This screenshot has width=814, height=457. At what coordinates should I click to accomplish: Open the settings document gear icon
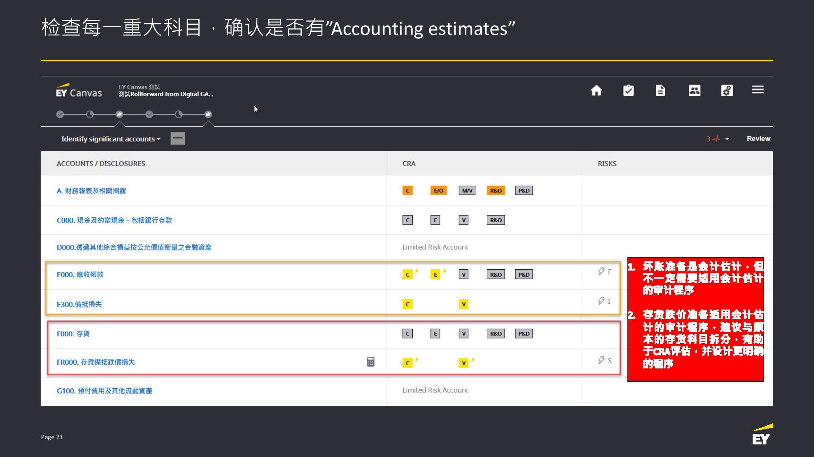pyautogui.click(x=727, y=90)
